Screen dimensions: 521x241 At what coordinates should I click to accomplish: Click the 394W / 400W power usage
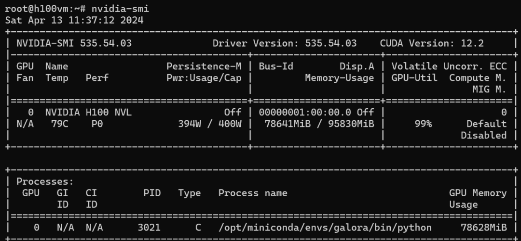pos(210,124)
